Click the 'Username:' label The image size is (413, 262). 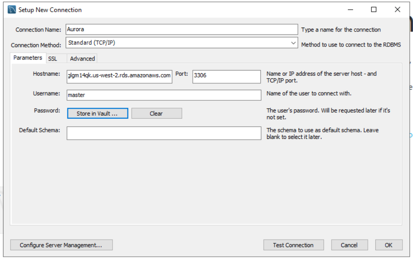(46, 94)
